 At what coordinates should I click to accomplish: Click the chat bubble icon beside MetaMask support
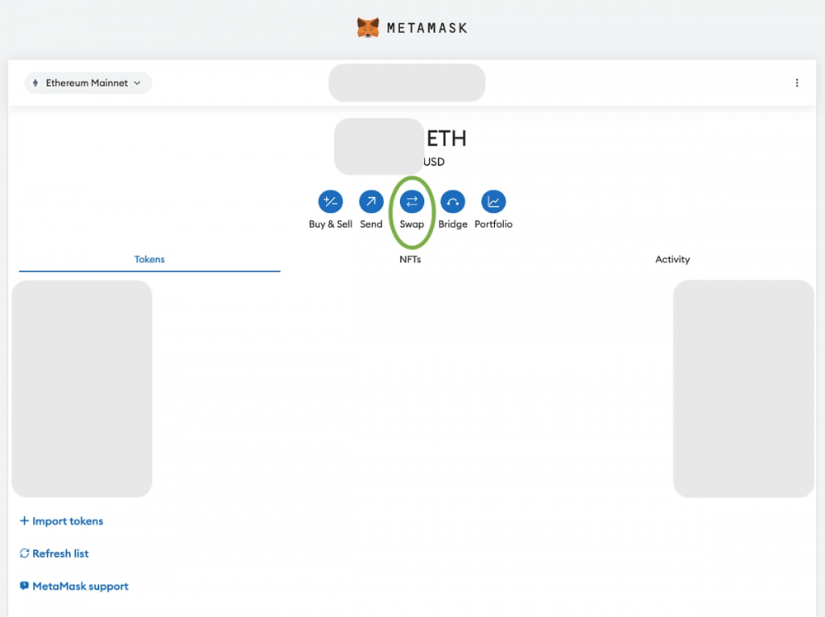[24, 586]
